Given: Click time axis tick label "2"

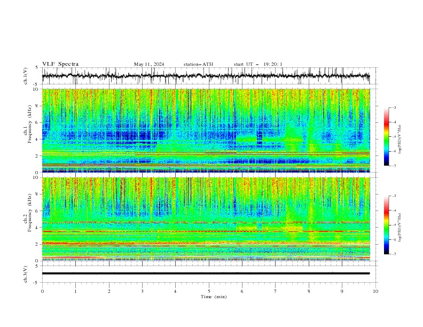Looking at the screenshot, I should click(109, 291).
